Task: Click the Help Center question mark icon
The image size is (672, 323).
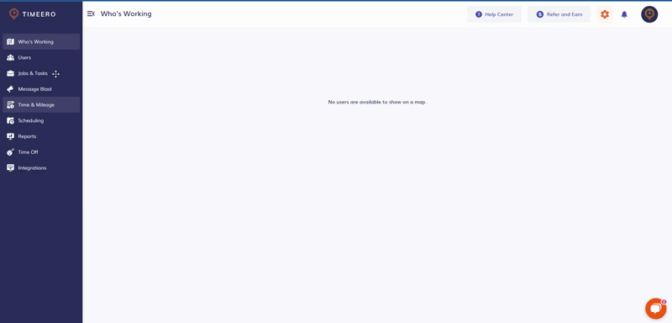Action: 479,14
